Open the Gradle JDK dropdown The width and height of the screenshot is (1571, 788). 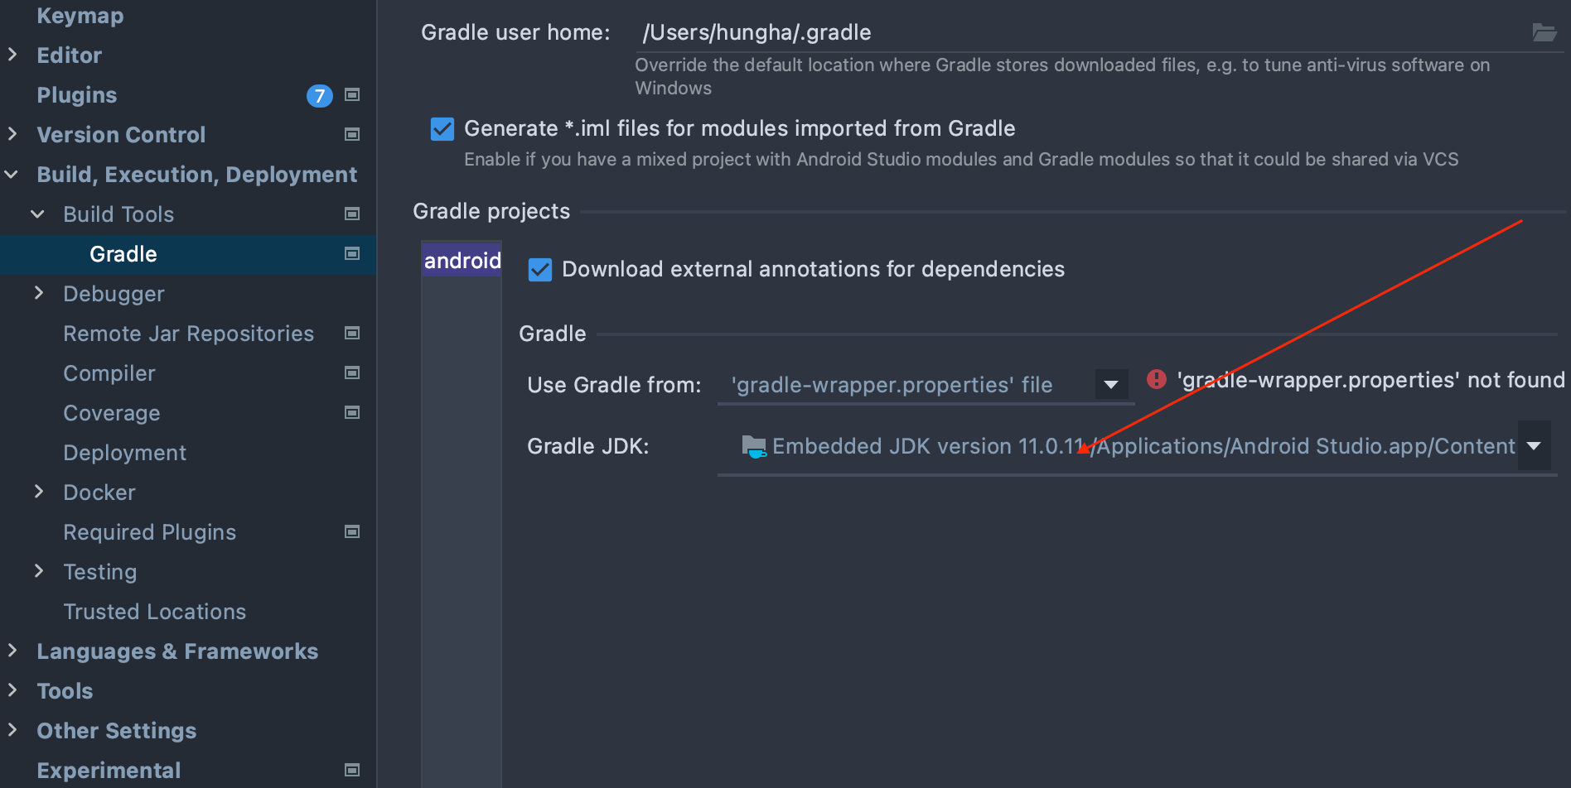[1535, 445]
